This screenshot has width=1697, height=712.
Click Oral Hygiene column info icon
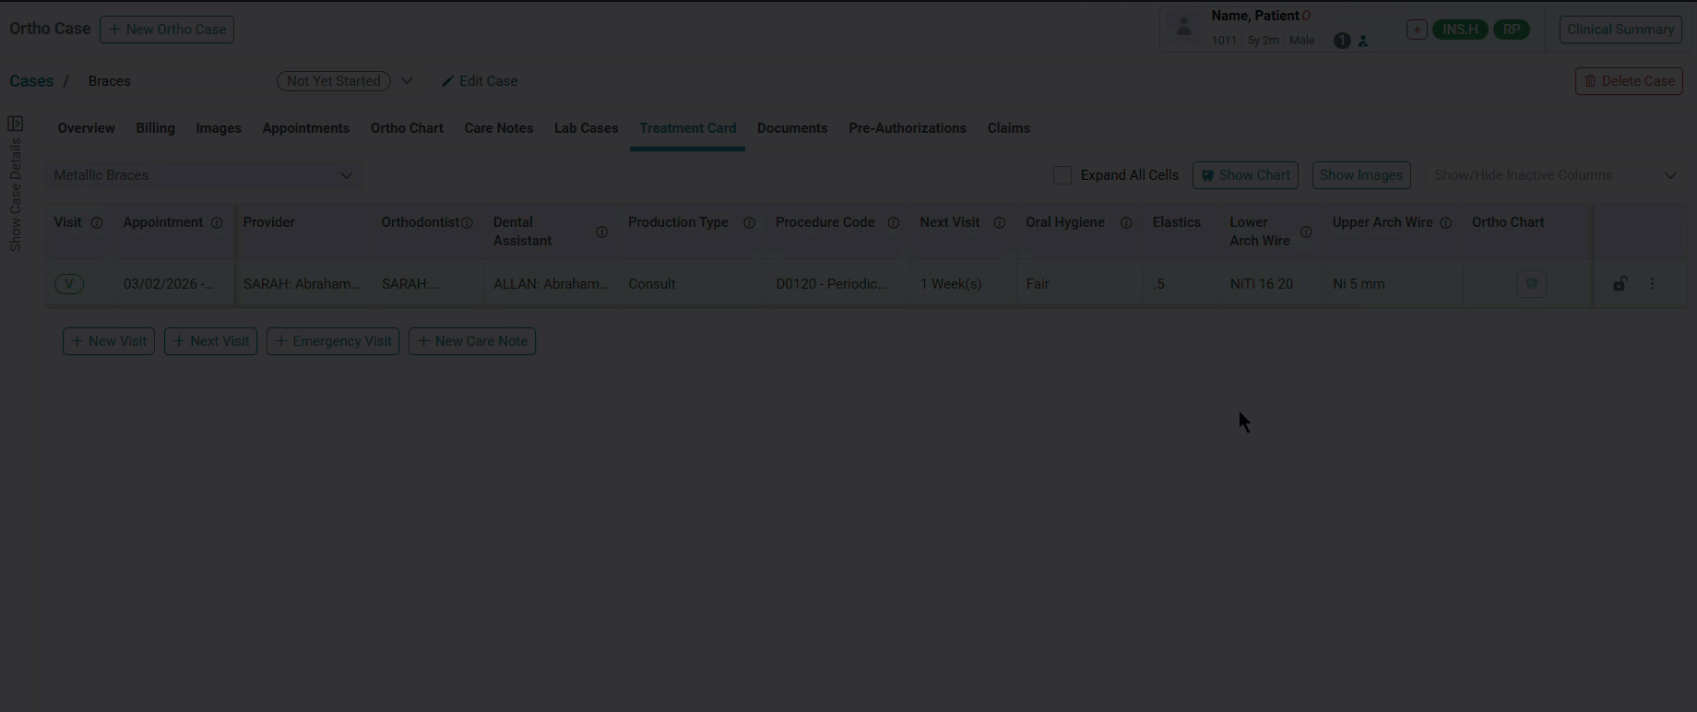(x=1126, y=223)
